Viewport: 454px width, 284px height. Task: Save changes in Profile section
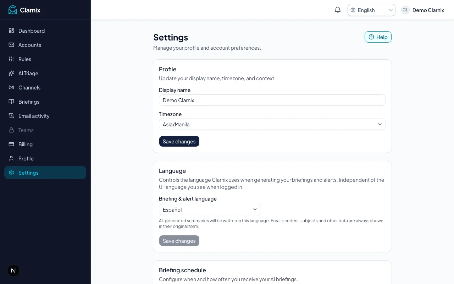coord(179,141)
